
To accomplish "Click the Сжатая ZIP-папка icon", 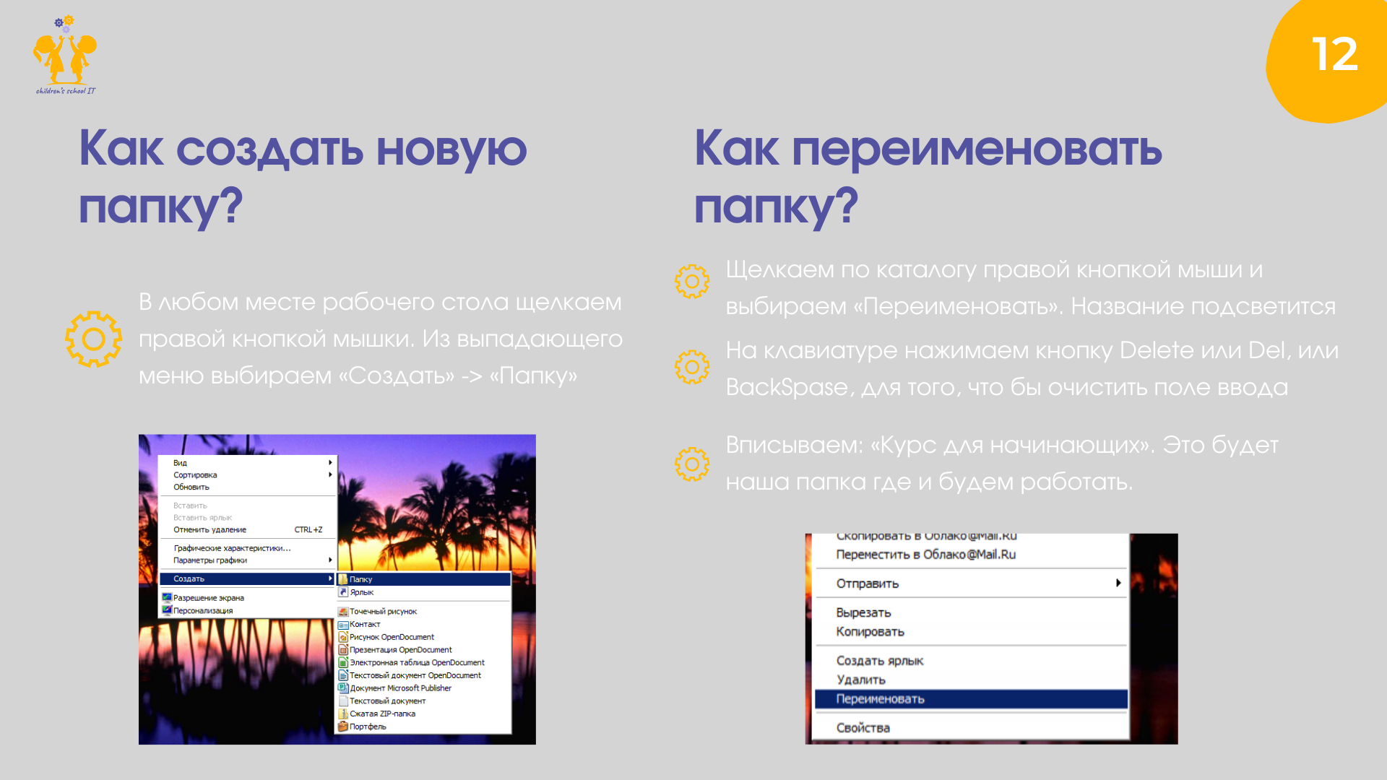I will coord(343,714).
